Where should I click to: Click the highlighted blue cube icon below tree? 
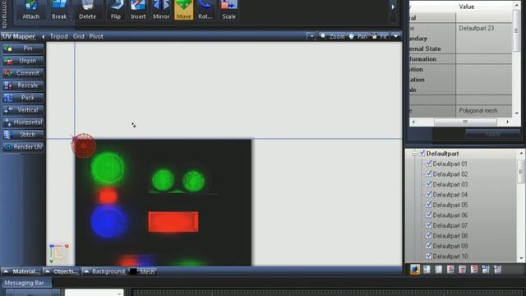(415, 269)
